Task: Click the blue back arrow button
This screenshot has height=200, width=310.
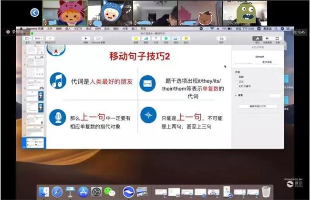Action: tap(34, 12)
